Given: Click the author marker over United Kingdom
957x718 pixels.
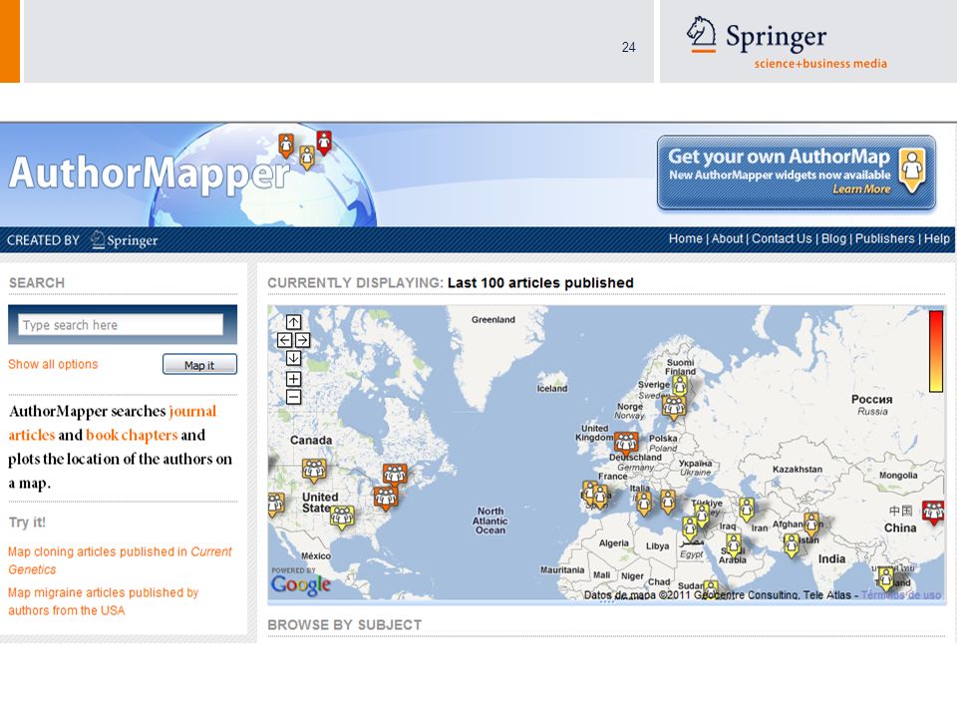Looking at the screenshot, I should [x=626, y=442].
